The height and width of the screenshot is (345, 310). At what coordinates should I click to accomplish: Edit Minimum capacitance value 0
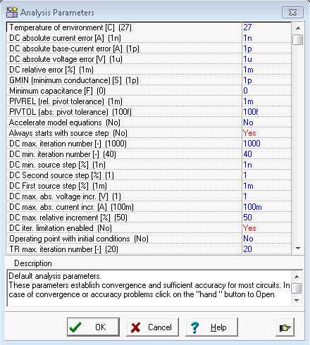[266, 91]
